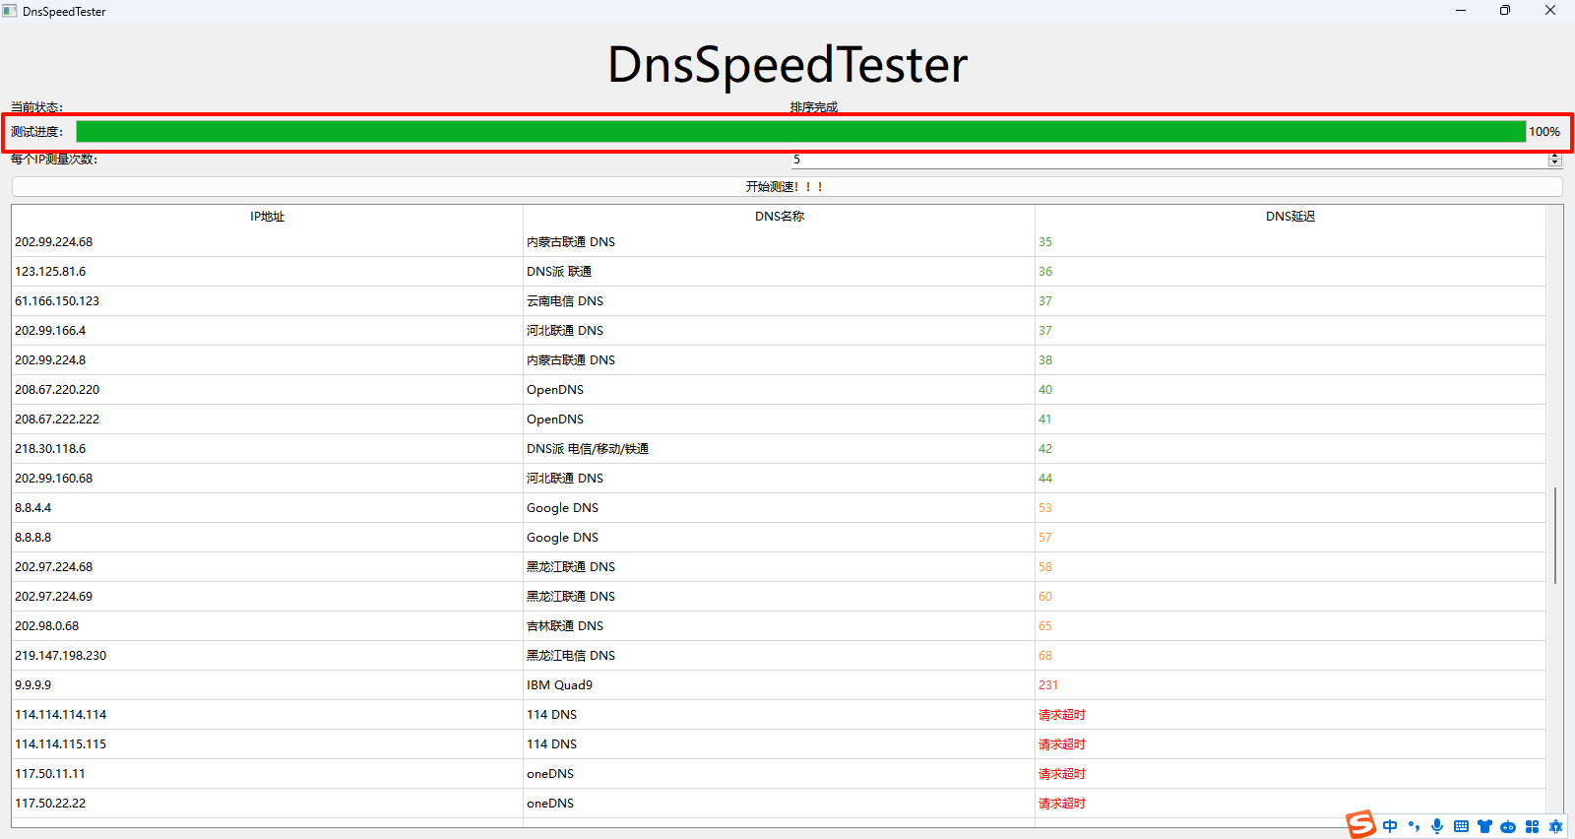Select the IP 202.98.0.68 cell

[x=267, y=625]
